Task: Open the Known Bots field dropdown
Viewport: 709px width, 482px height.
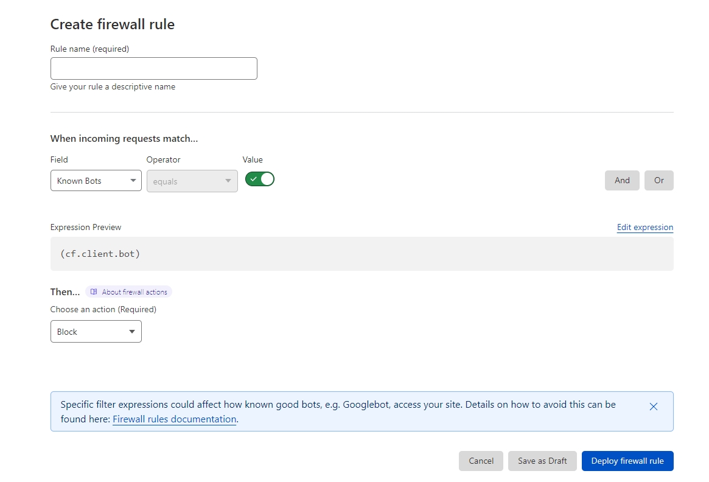Action: click(x=96, y=181)
